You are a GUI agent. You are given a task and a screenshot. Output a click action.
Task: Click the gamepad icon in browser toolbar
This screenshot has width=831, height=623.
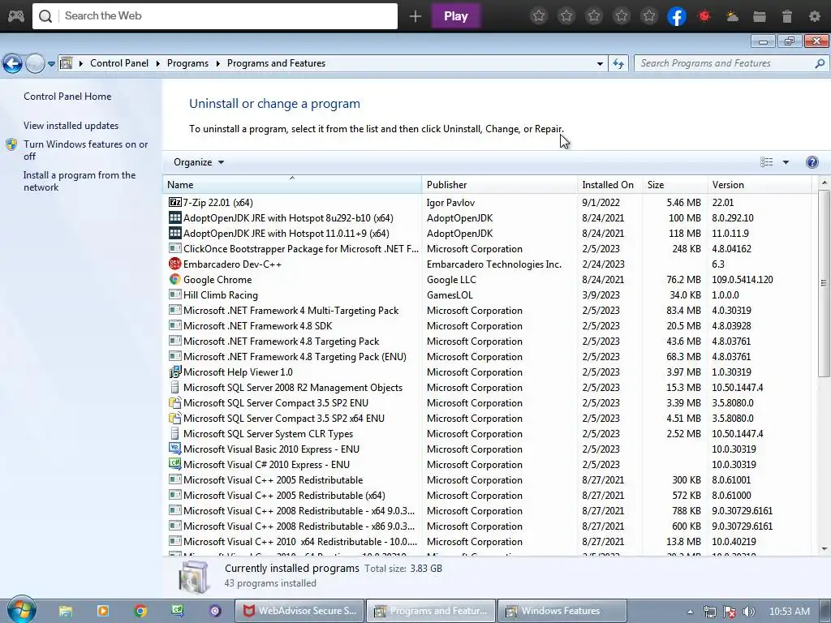(x=16, y=16)
